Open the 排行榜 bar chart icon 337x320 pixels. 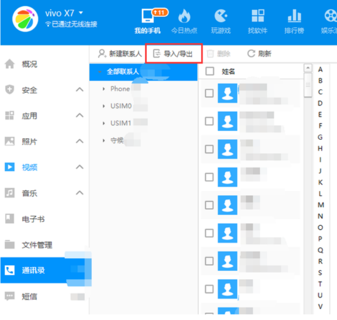pos(294,16)
